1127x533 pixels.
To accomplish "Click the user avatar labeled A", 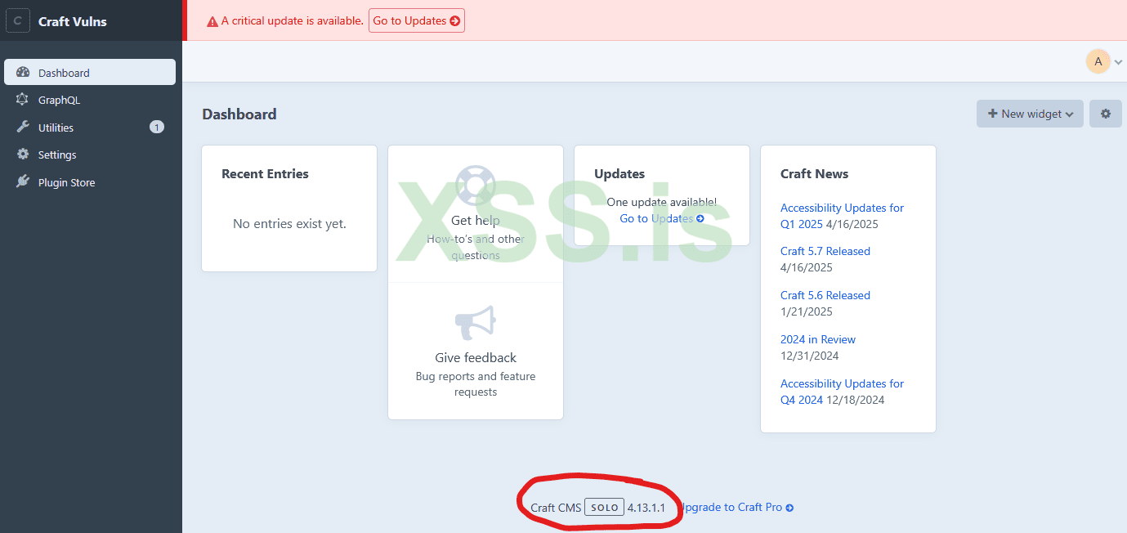I will coord(1098,61).
